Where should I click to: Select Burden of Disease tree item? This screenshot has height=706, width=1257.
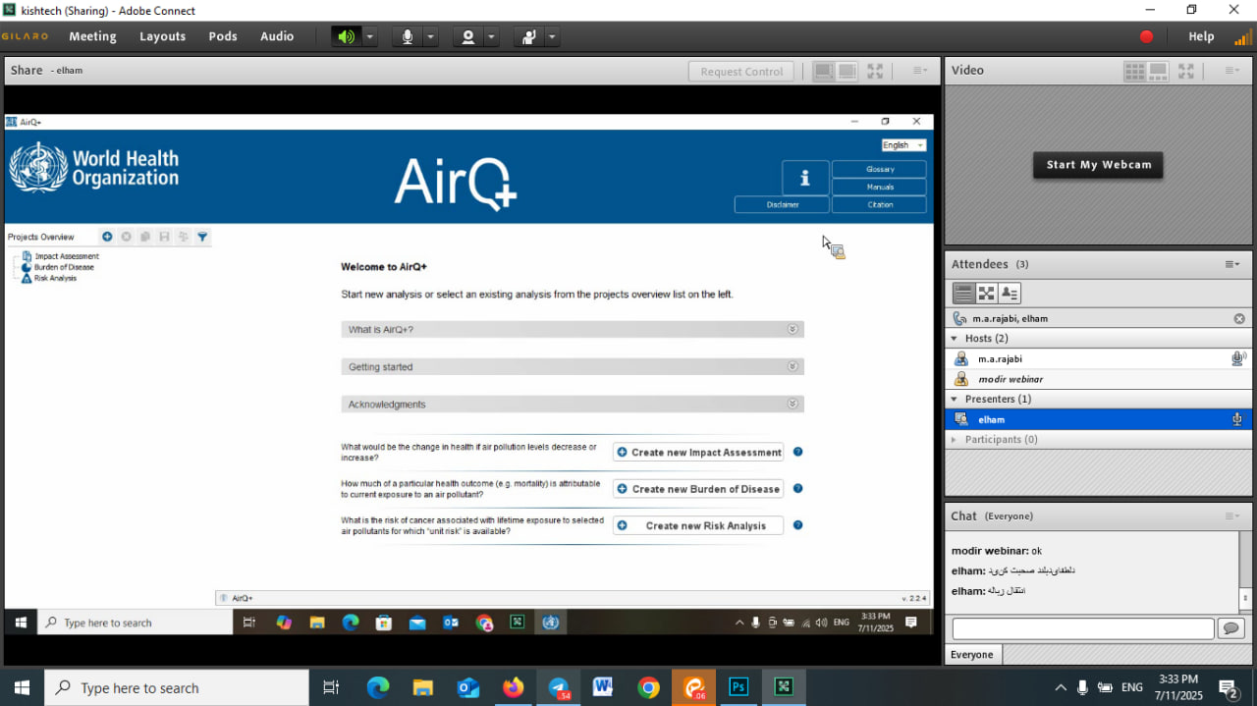coord(57,267)
